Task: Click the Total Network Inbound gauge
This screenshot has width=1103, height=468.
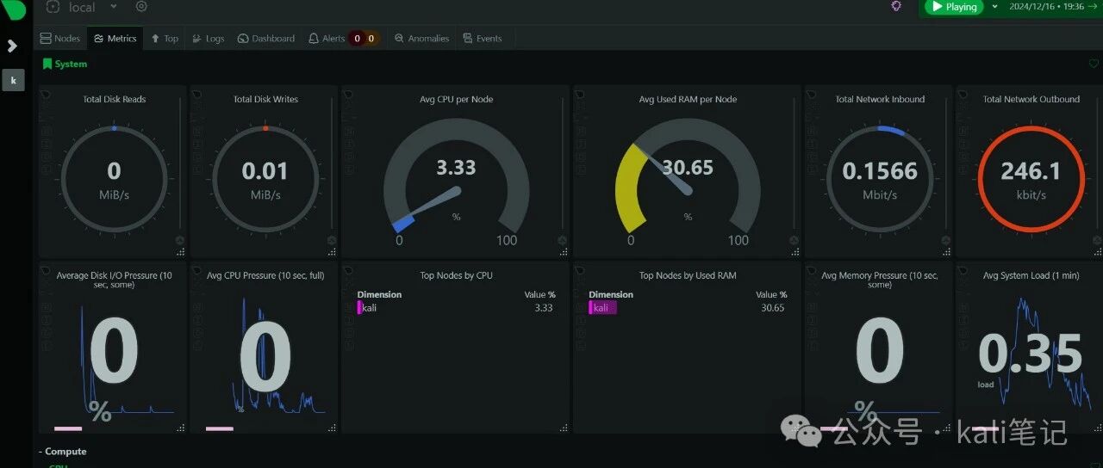Action: [880, 179]
